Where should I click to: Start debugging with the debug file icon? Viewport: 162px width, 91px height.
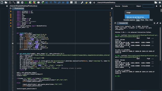pyautogui.click(x=47, y=3)
